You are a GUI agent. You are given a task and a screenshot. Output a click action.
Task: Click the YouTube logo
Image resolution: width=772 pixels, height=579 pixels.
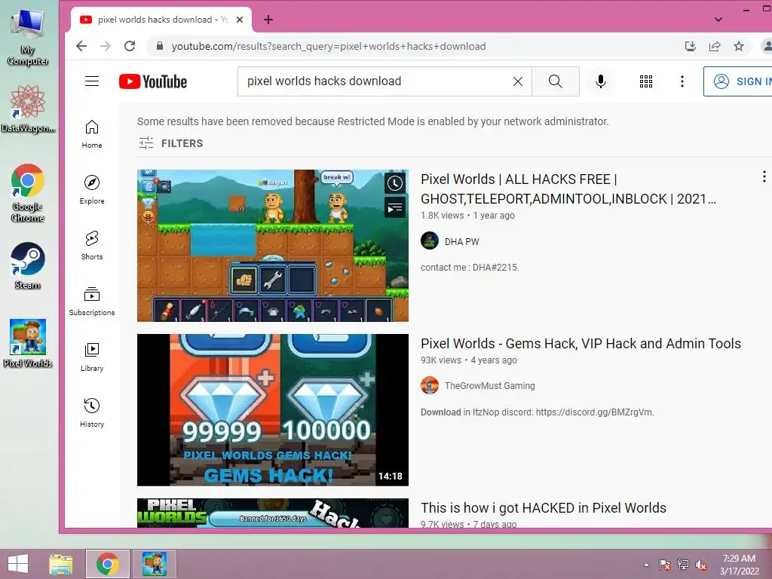click(x=152, y=81)
